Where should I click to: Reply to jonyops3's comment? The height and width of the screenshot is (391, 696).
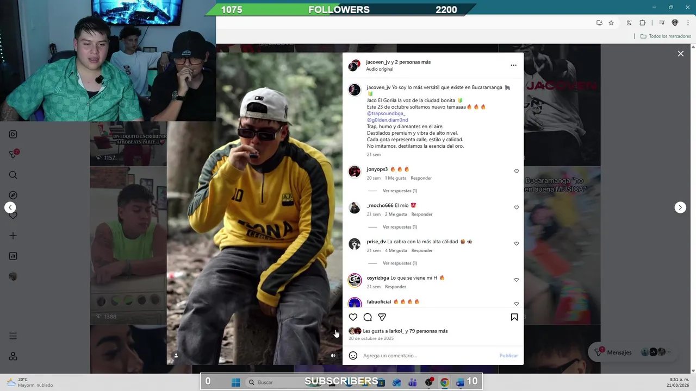[x=421, y=178]
